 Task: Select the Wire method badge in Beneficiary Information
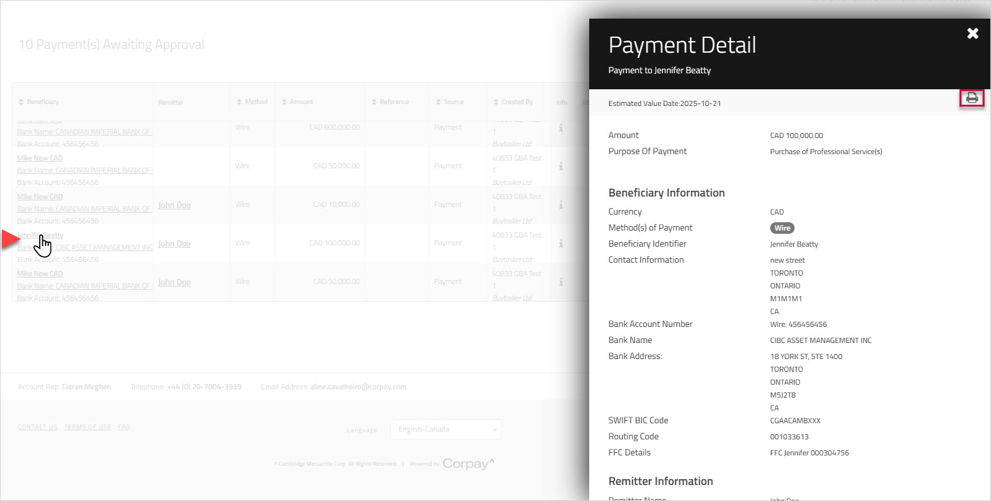tap(782, 227)
